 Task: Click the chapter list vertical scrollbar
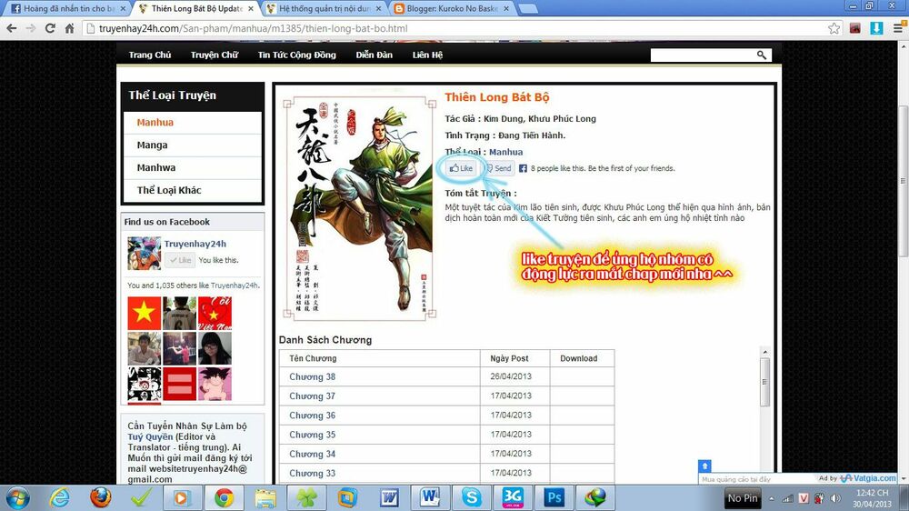pos(764,382)
